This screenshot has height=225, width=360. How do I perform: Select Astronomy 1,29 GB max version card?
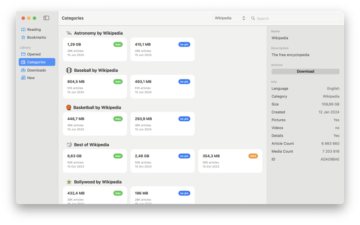pos(95,49)
